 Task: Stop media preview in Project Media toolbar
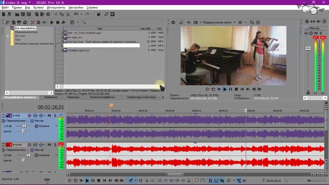[x=58, y=23]
